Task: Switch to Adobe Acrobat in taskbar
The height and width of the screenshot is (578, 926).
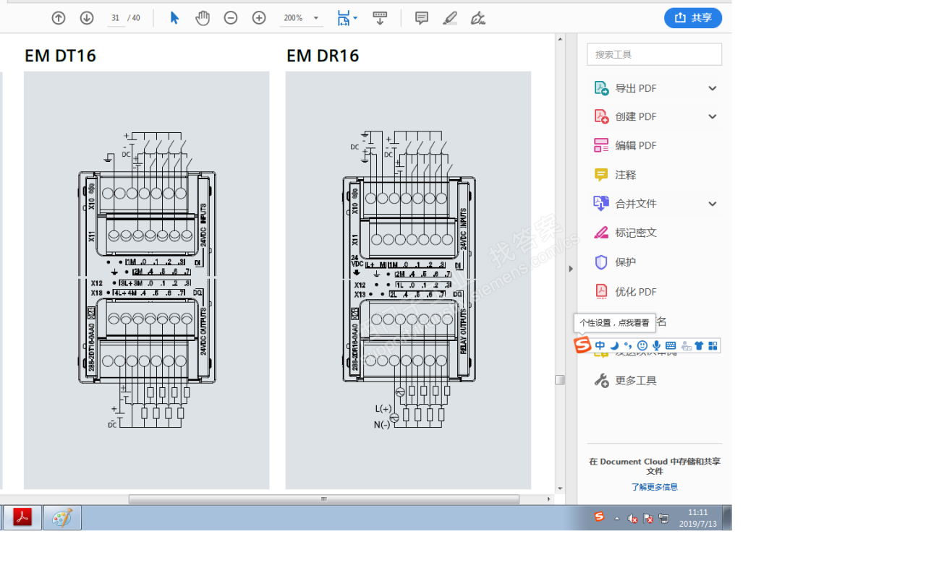Action: click(x=22, y=517)
